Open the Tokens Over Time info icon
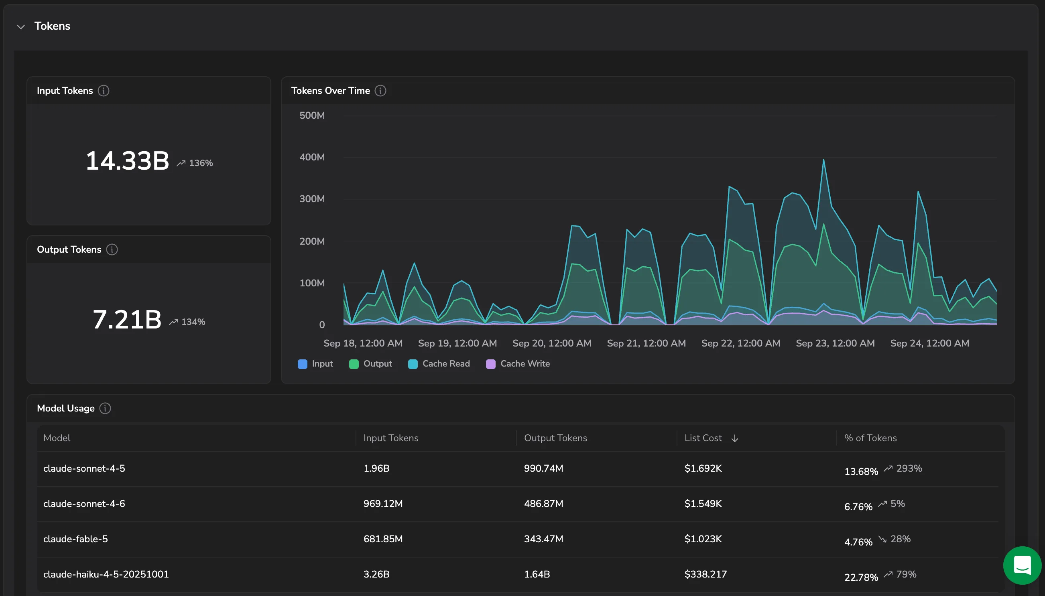1045x596 pixels. 380,91
